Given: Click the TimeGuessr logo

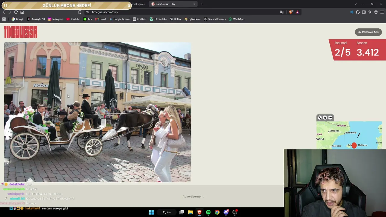Looking at the screenshot, I should tap(21, 32).
